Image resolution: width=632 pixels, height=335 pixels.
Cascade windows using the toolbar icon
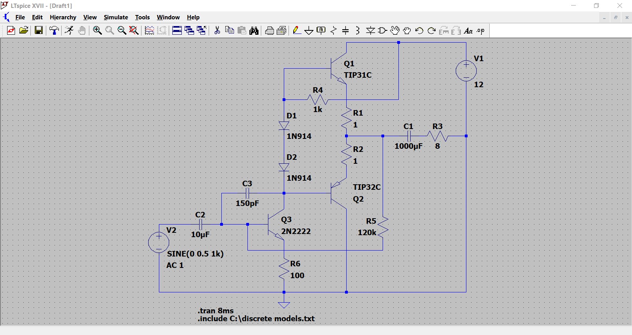pos(189,31)
